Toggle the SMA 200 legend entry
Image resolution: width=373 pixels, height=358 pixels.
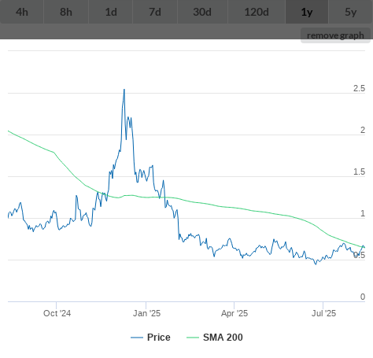(x=223, y=338)
